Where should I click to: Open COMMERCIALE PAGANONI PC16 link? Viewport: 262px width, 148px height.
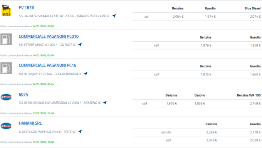(x=47, y=65)
